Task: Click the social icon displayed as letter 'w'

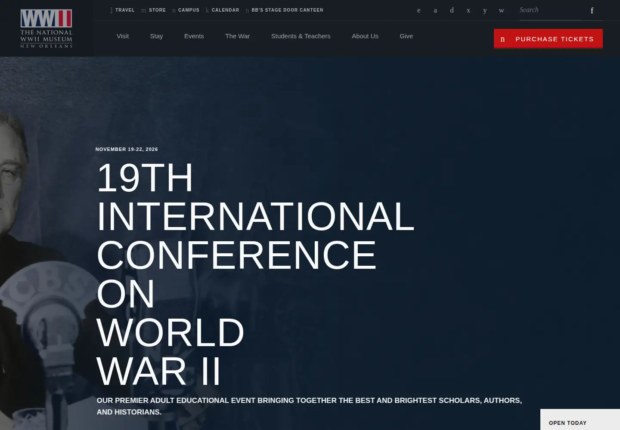Action: coord(502,10)
